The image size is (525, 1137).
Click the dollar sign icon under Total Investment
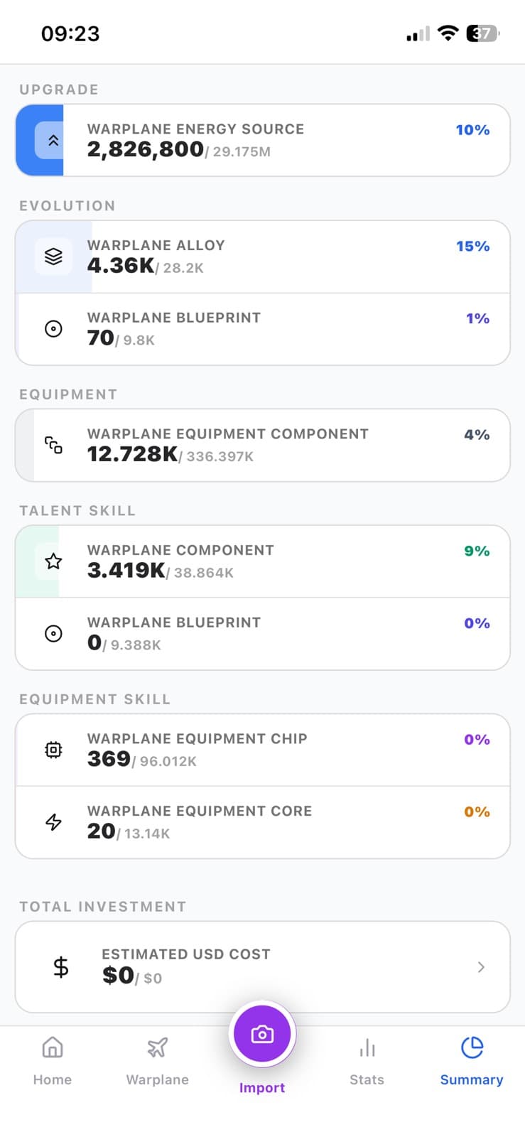tap(60, 967)
